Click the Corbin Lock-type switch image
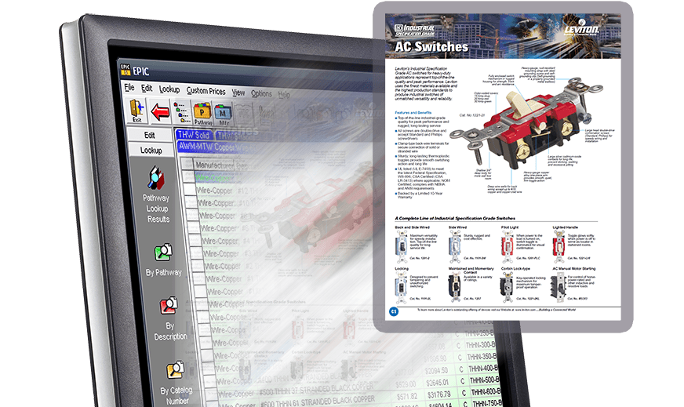The height and width of the screenshot is (407, 684). (507, 286)
